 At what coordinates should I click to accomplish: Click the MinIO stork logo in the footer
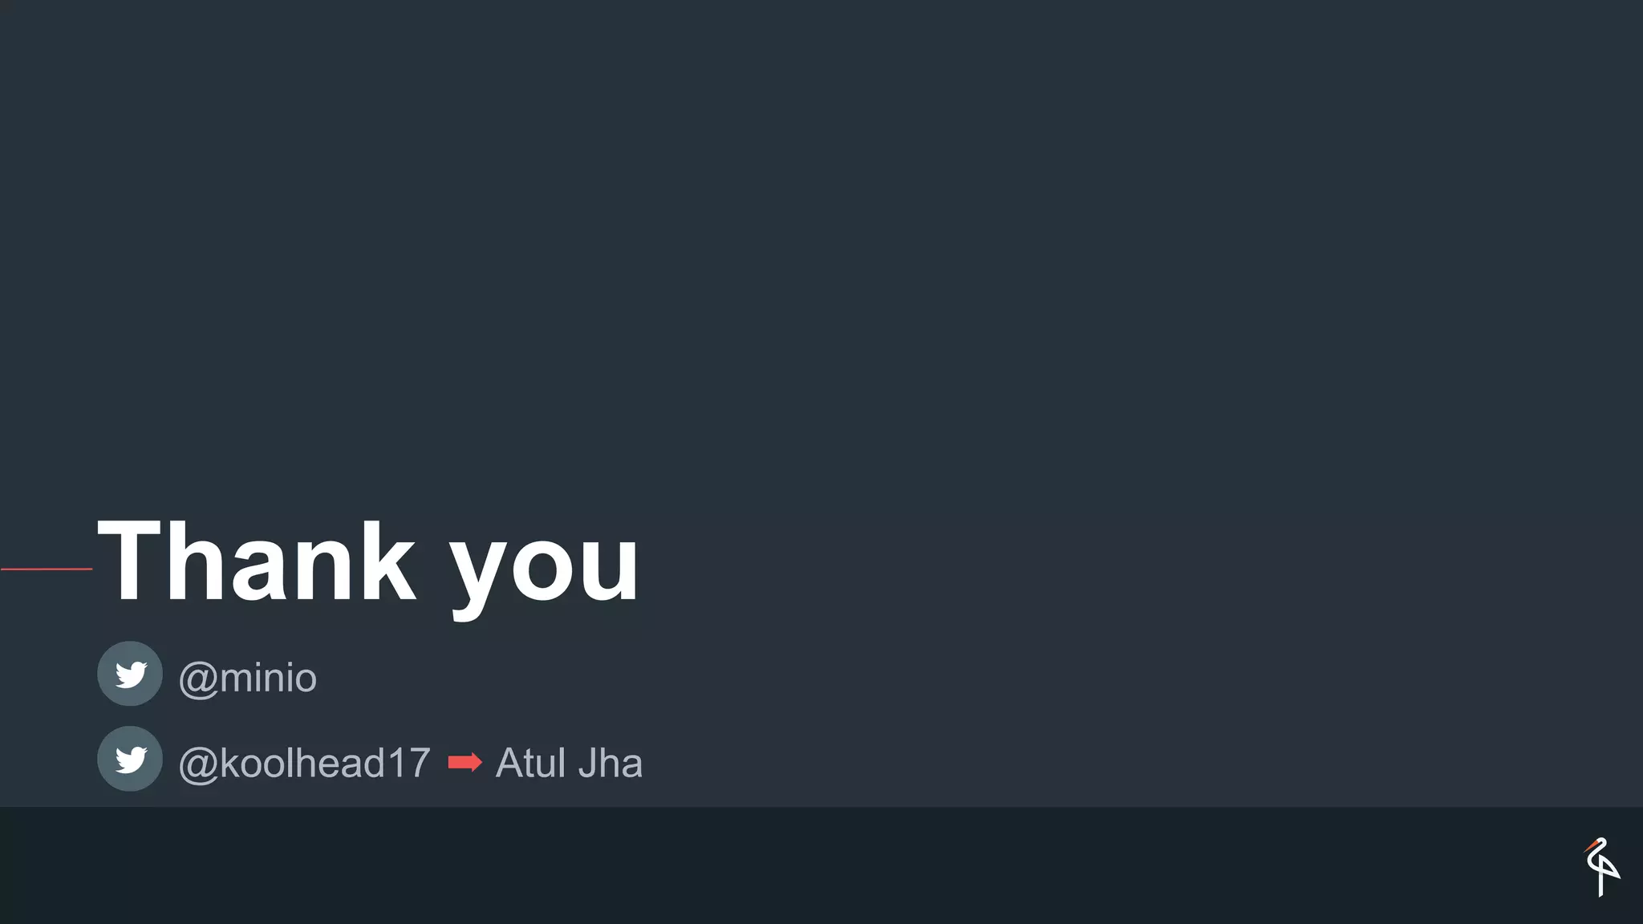pyautogui.click(x=1601, y=867)
